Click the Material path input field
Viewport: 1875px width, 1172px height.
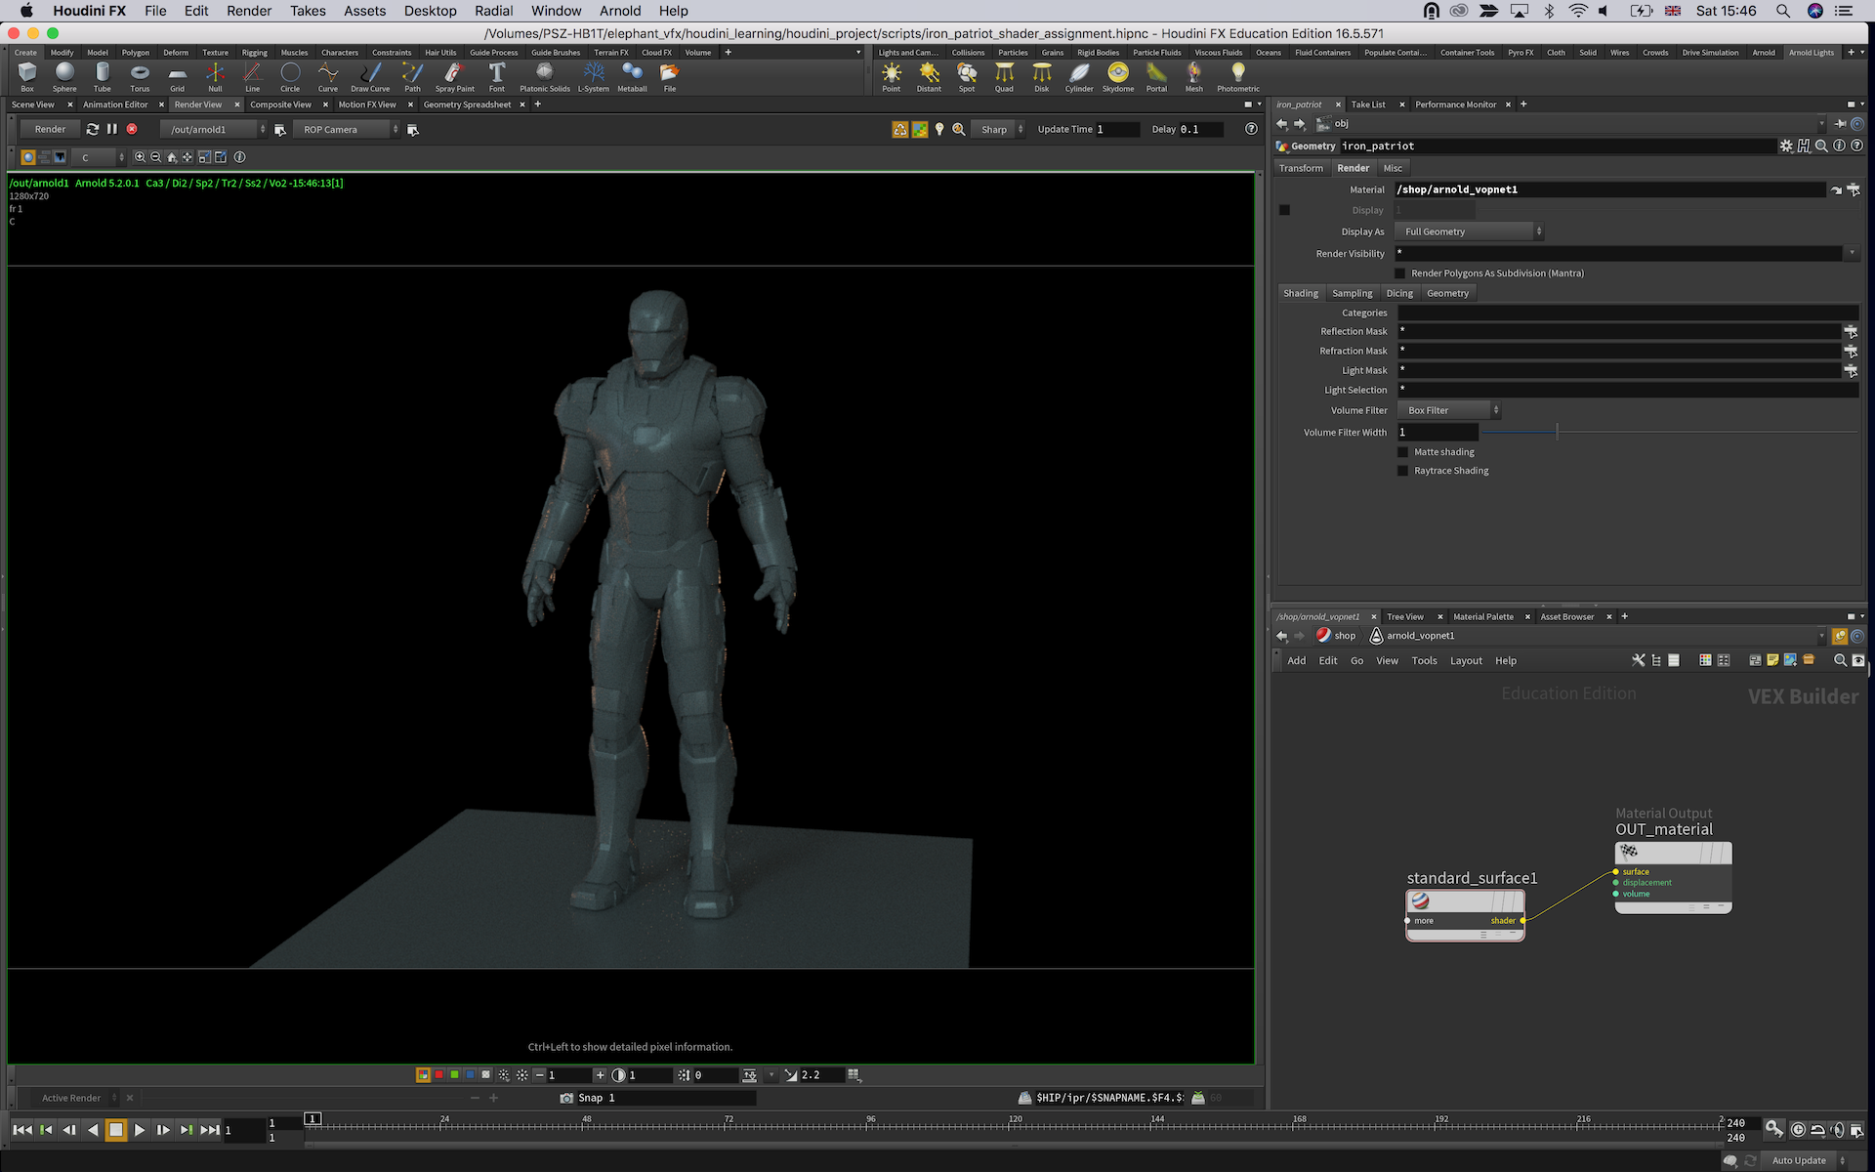click(1609, 189)
